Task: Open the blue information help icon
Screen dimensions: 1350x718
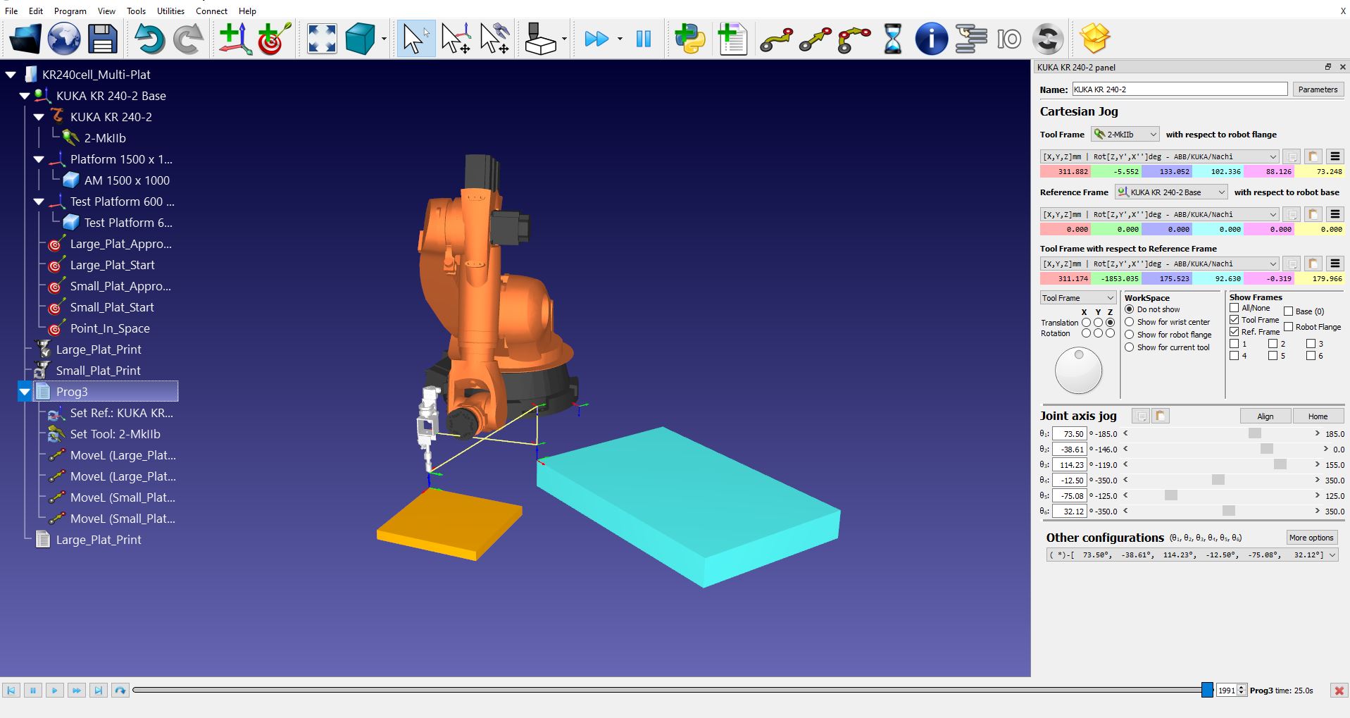Action: click(930, 39)
